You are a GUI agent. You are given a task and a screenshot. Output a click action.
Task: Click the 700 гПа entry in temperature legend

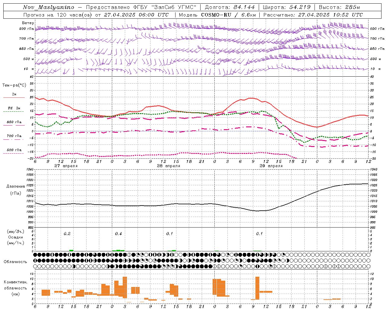point(14,136)
